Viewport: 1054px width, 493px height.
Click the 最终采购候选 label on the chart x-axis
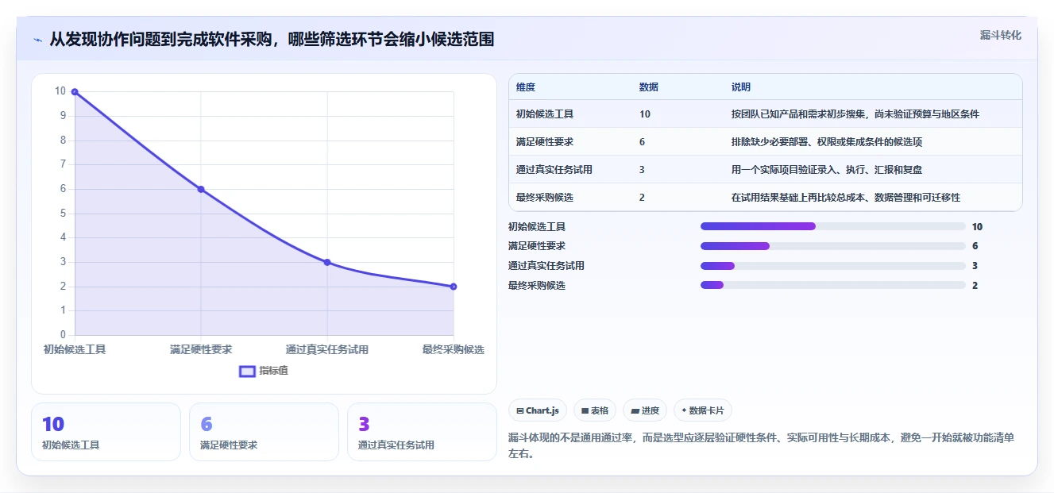pyautogui.click(x=454, y=350)
